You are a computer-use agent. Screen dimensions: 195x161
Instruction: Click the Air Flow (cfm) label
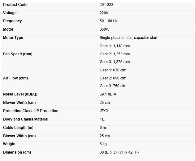[x=15, y=78]
